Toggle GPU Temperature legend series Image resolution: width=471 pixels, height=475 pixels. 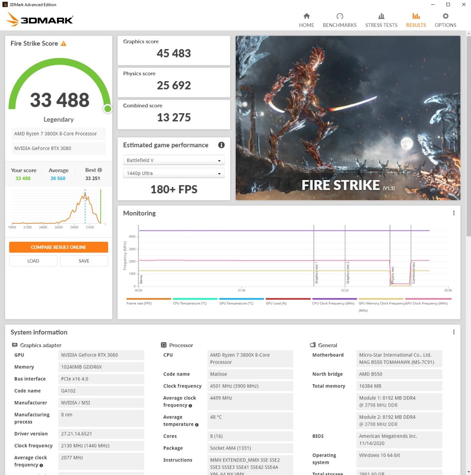pos(241,301)
